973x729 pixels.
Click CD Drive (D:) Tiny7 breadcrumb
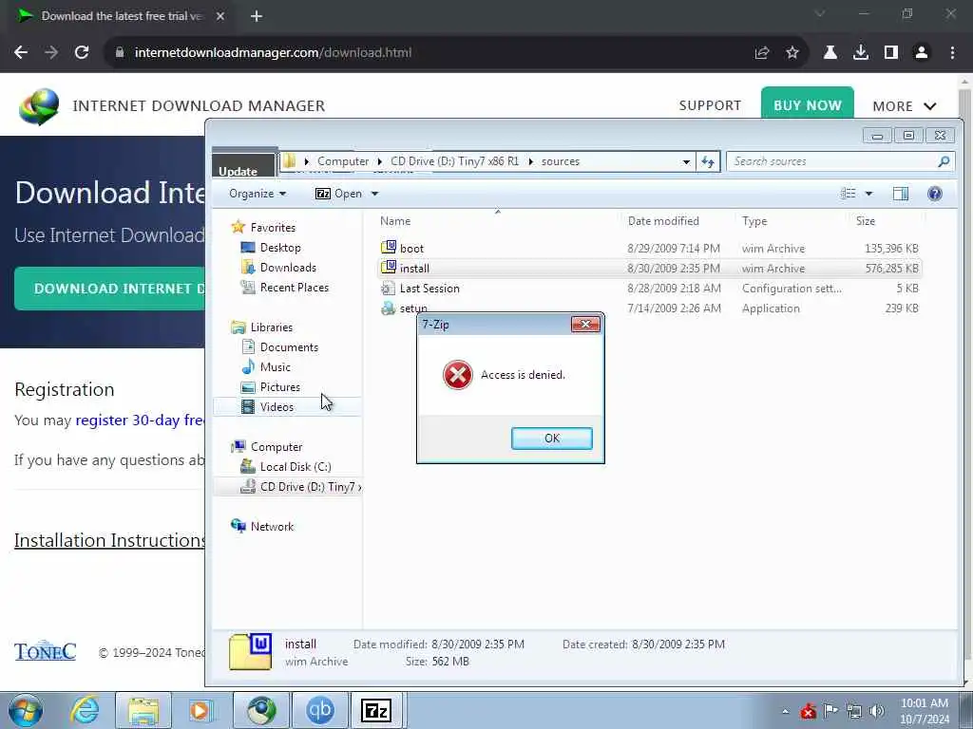coord(454,161)
